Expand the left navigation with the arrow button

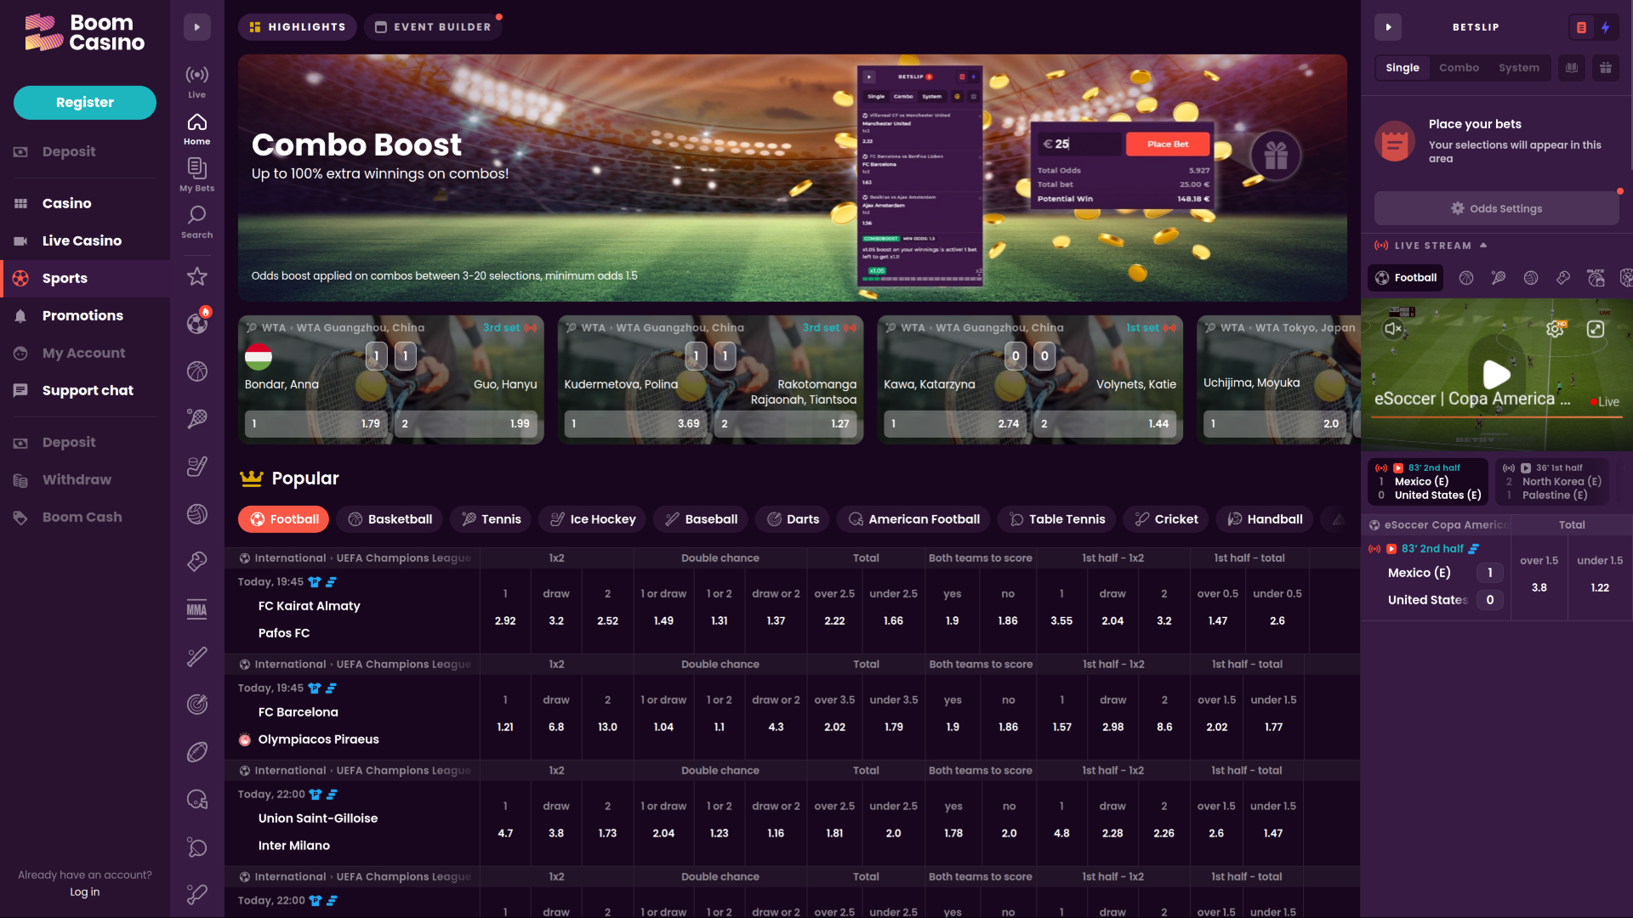coord(196,26)
